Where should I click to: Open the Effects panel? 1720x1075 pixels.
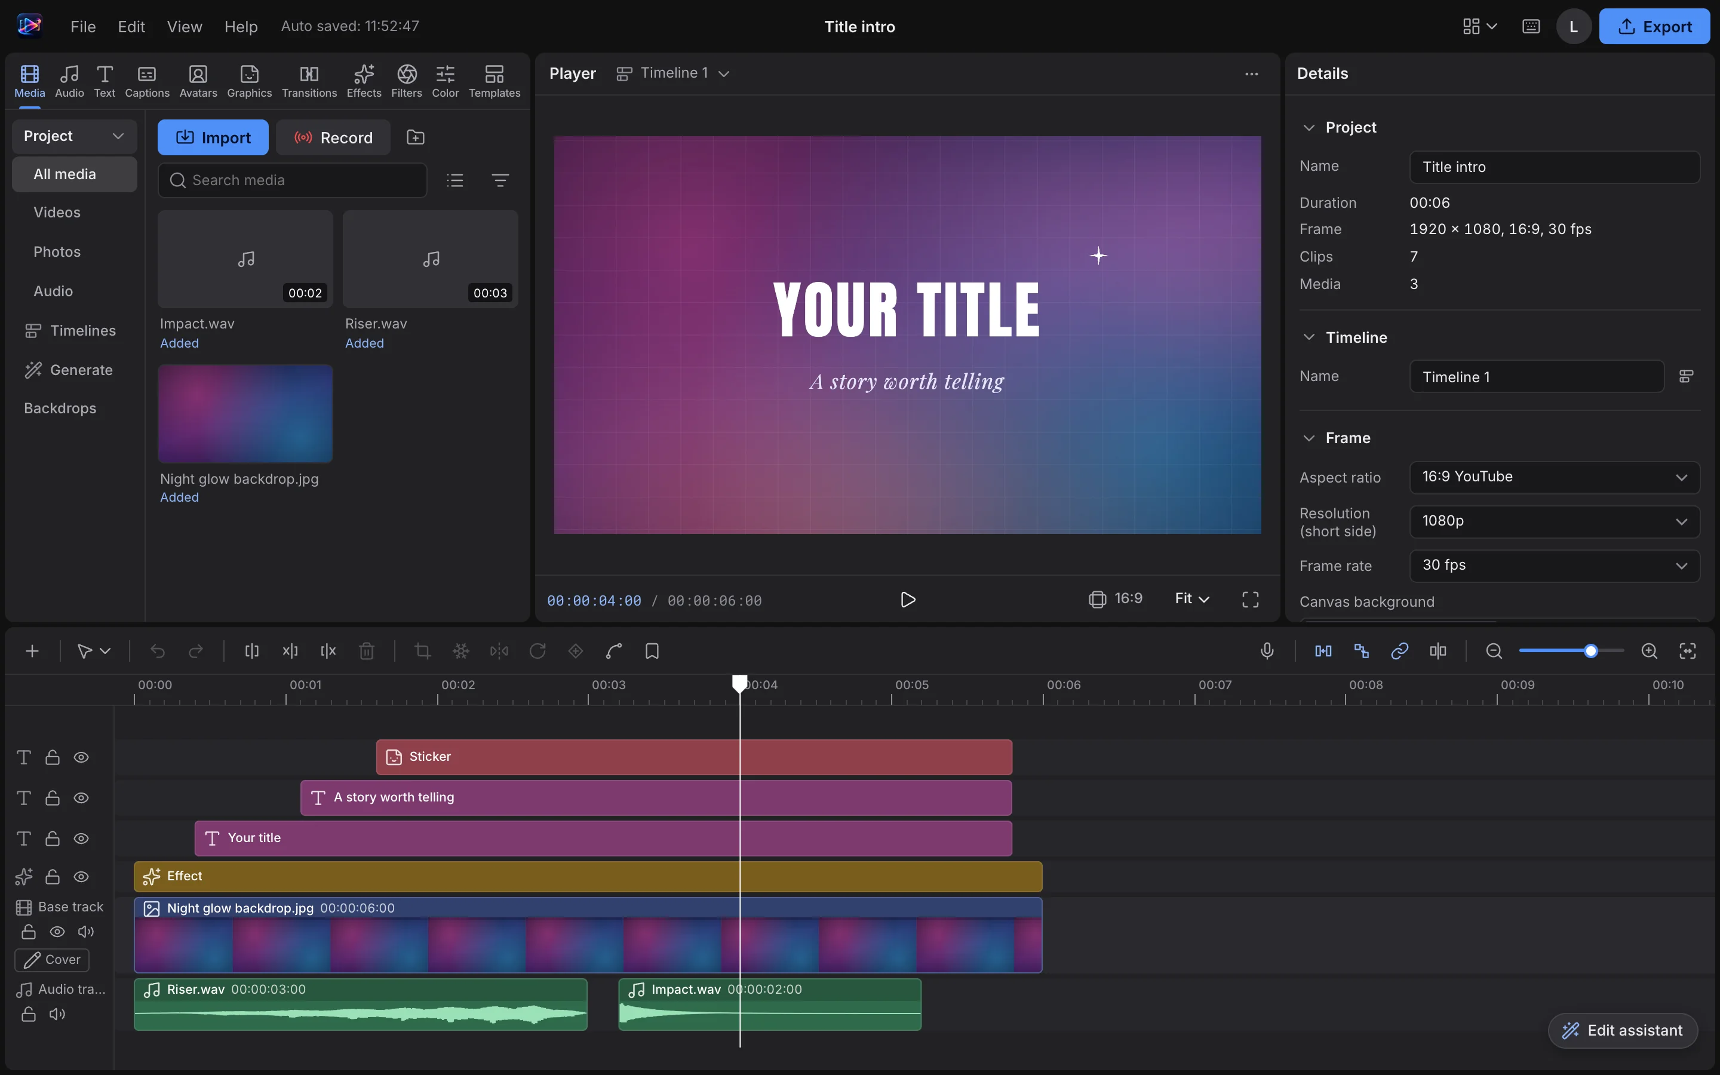[x=364, y=81]
